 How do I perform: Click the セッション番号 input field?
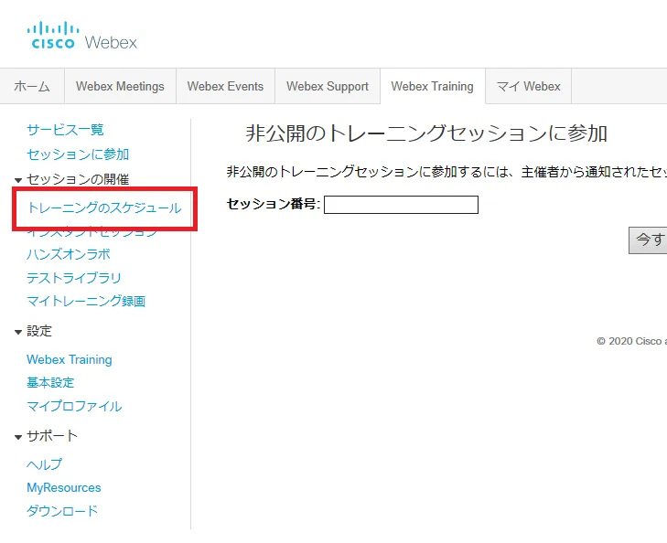point(401,205)
